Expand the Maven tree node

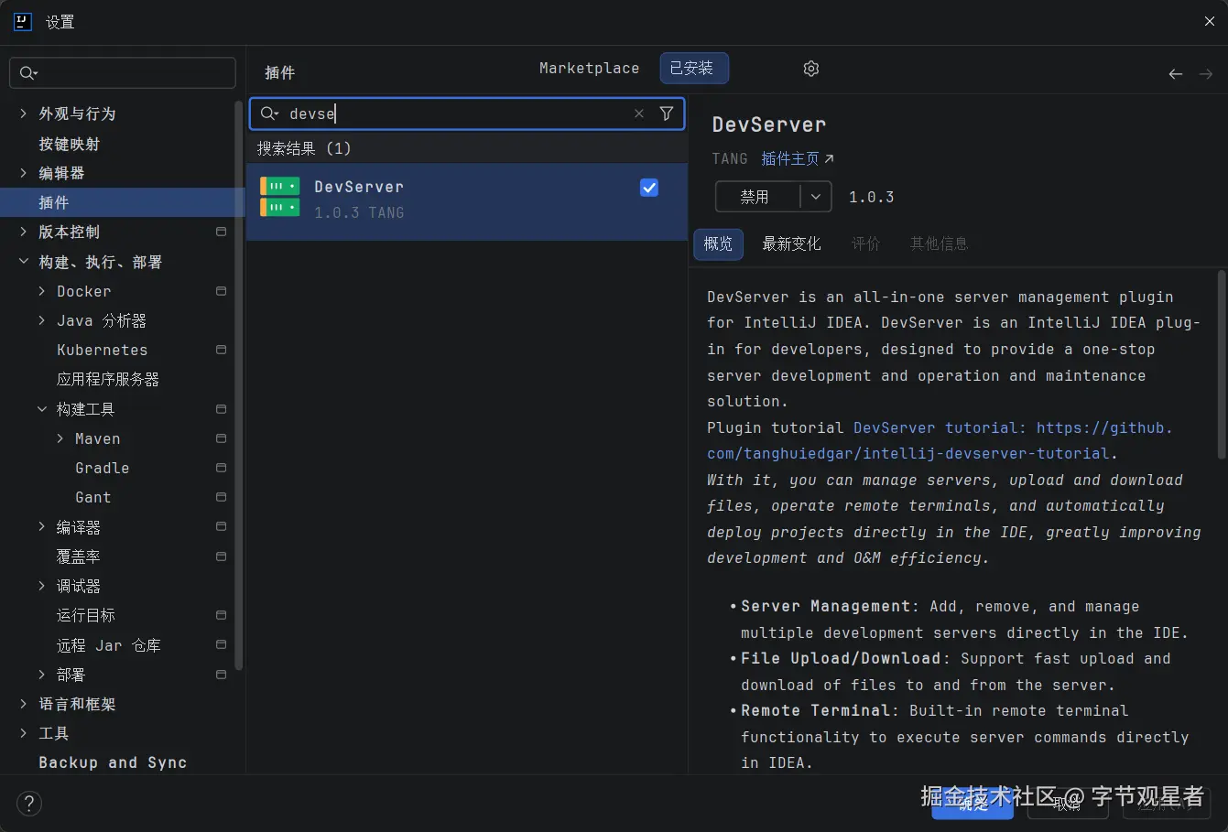pyautogui.click(x=60, y=438)
